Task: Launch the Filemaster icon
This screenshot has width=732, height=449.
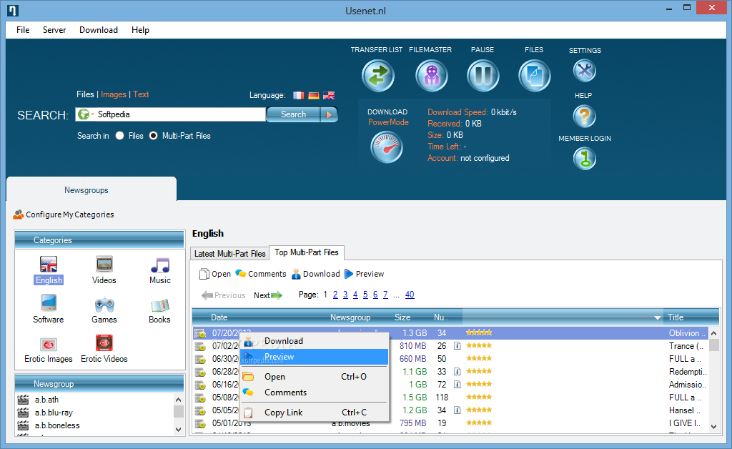Action: pos(431,76)
